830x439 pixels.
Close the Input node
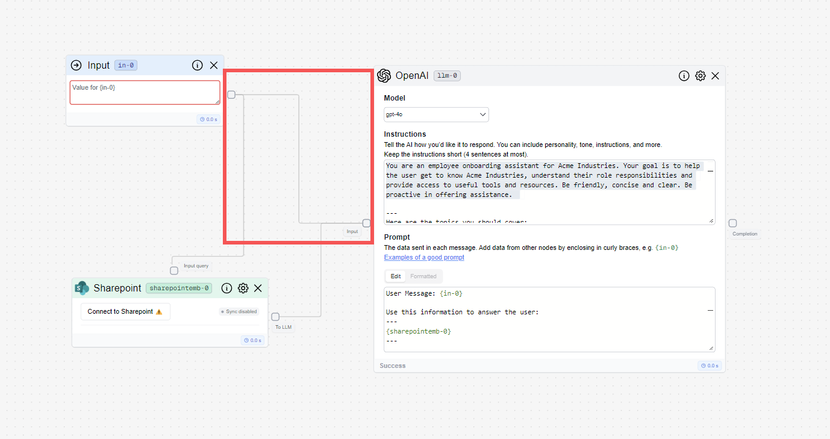pyautogui.click(x=214, y=65)
